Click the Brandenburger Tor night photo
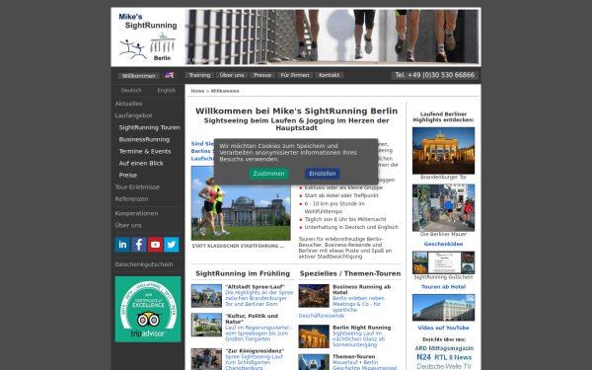The image size is (592, 370). tap(443, 151)
